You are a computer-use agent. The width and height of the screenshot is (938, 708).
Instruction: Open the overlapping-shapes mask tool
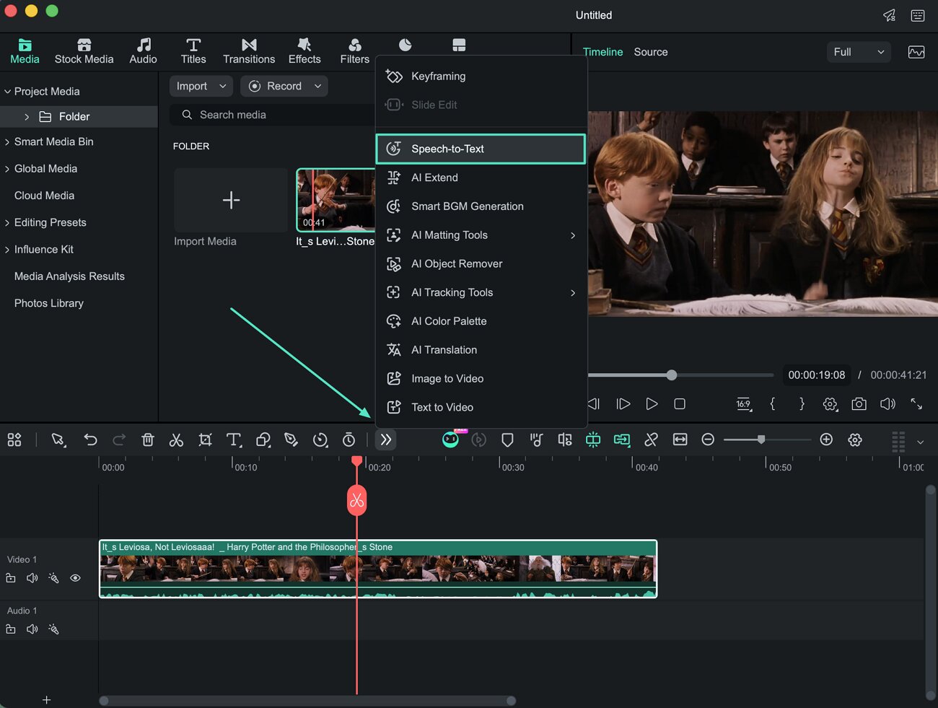click(263, 440)
